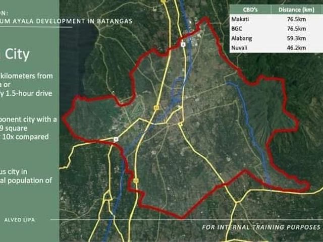323x242 pixels.
Task: Click the 59.3km distance value
Action: tap(296, 38)
